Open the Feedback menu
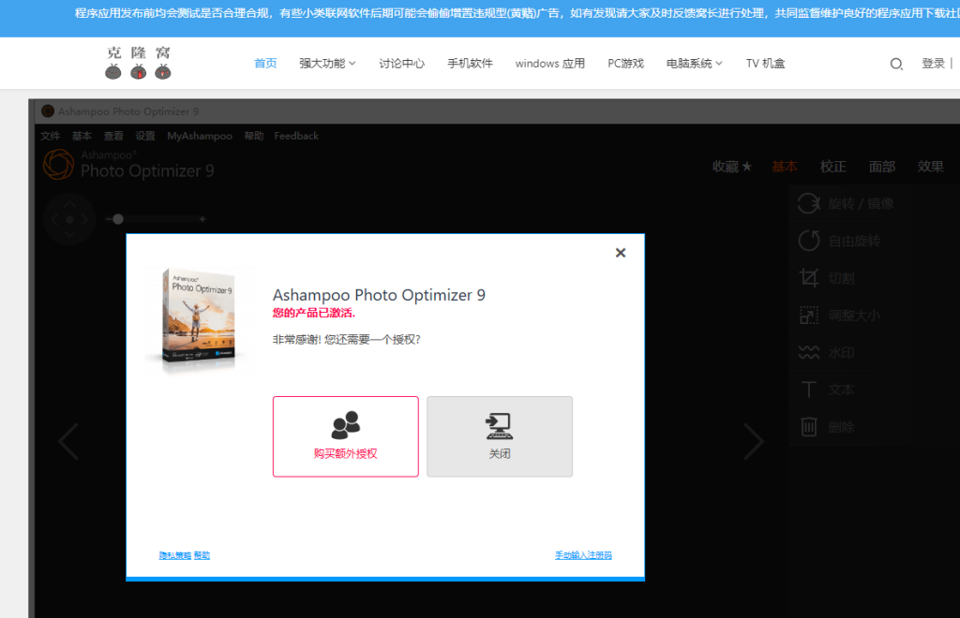 [296, 136]
